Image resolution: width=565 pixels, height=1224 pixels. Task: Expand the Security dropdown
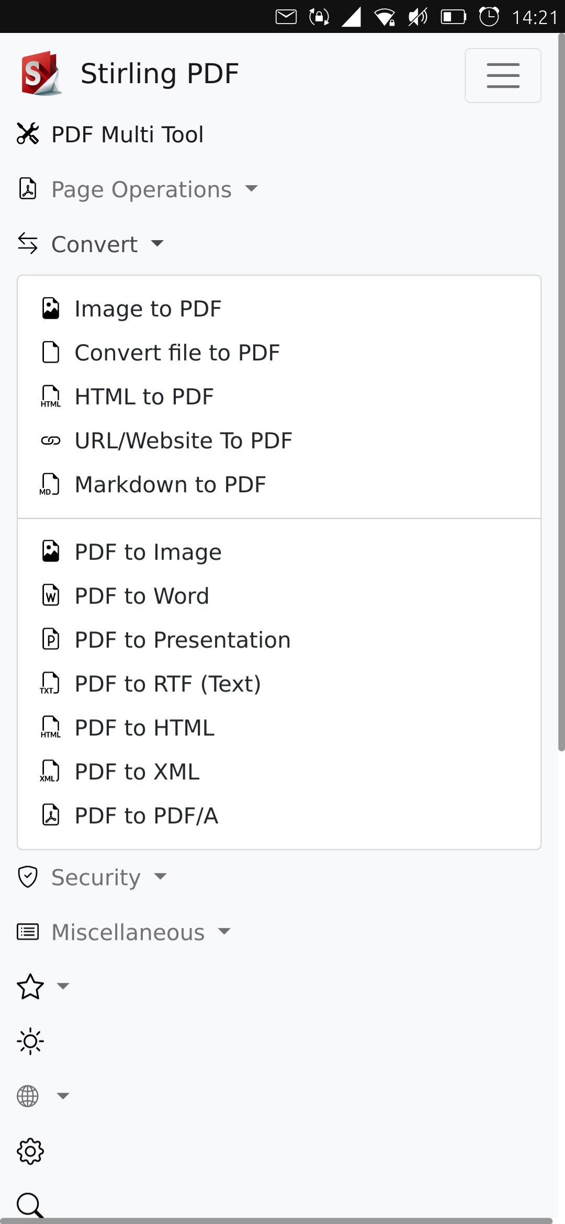coord(92,877)
